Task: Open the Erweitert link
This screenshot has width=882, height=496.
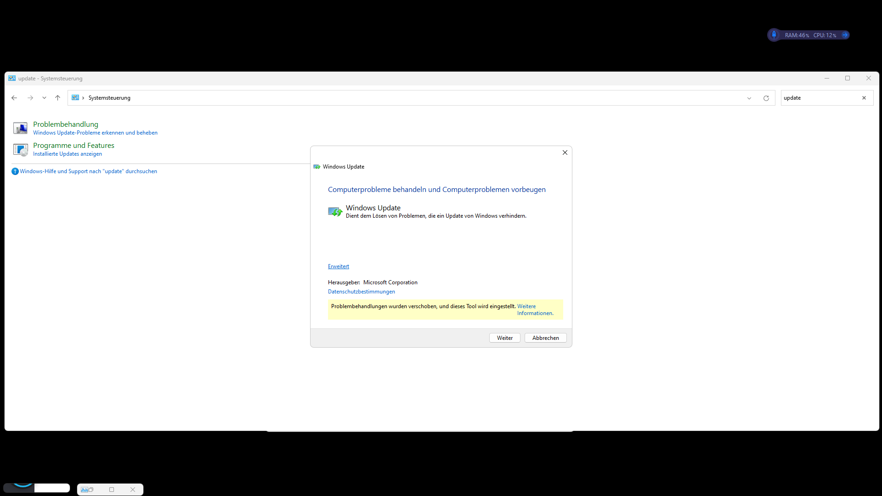Action: point(338,266)
